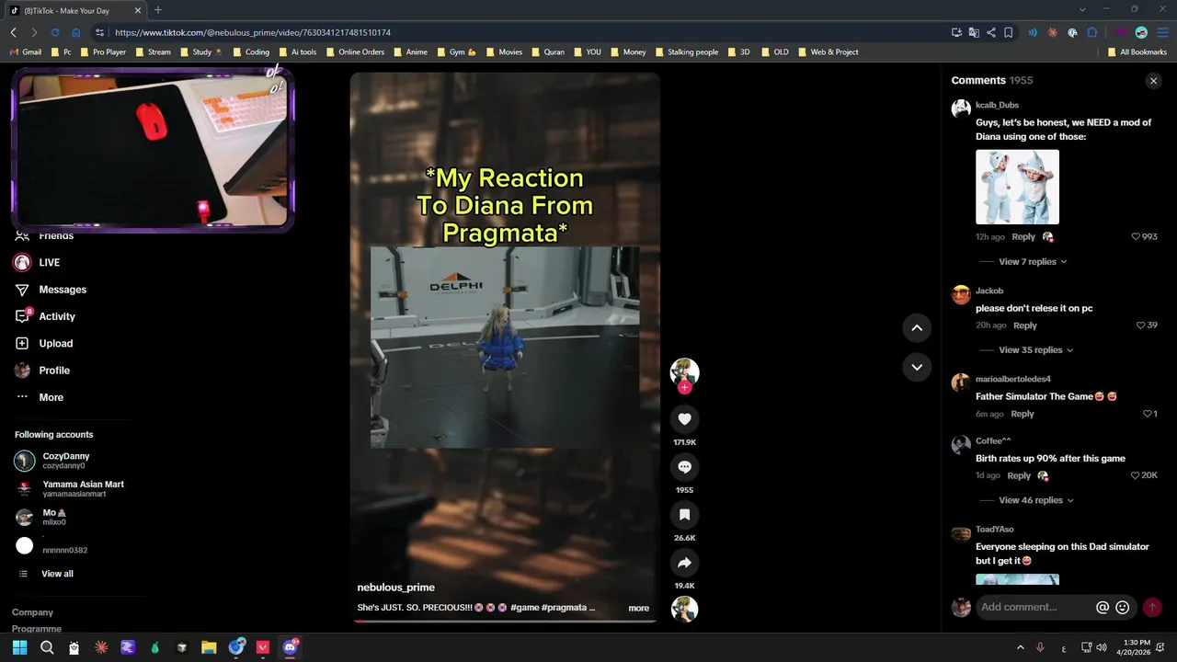Open browser home button
1177x662 pixels.
click(75, 32)
